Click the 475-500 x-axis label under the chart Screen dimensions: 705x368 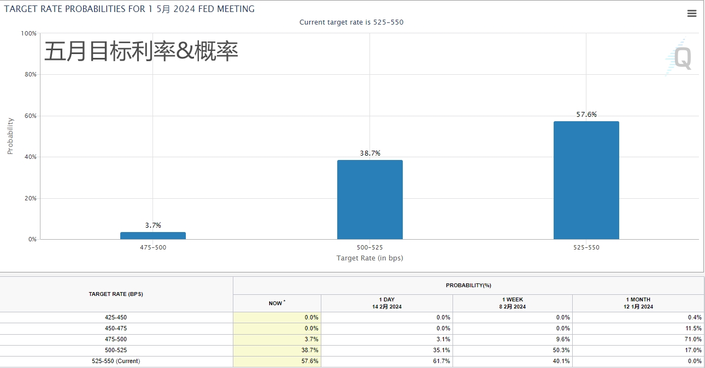click(x=153, y=247)
